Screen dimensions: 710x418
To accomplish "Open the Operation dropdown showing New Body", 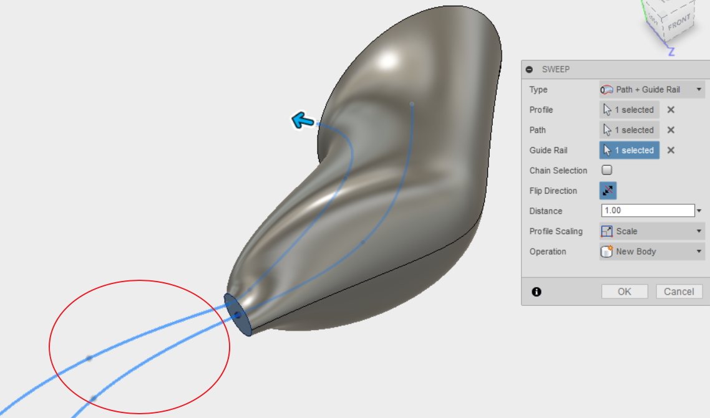I will tap(652, 251).
